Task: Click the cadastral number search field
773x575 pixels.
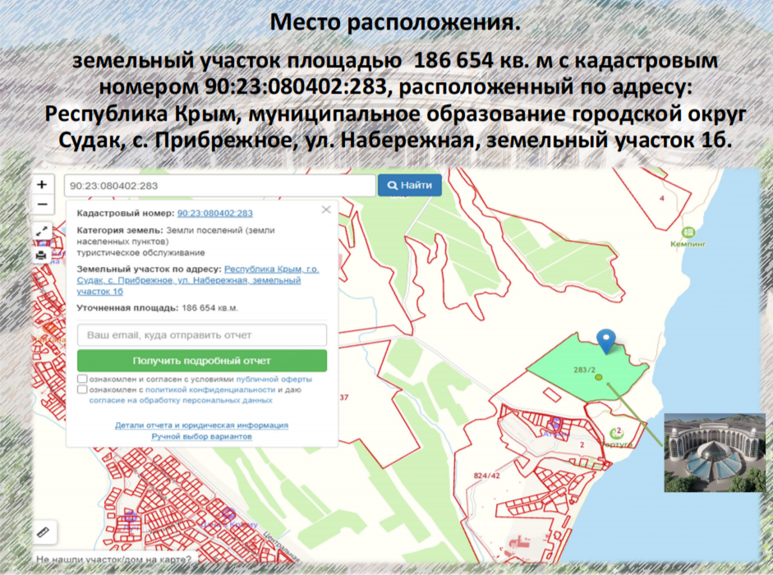Action: [219, 186]
